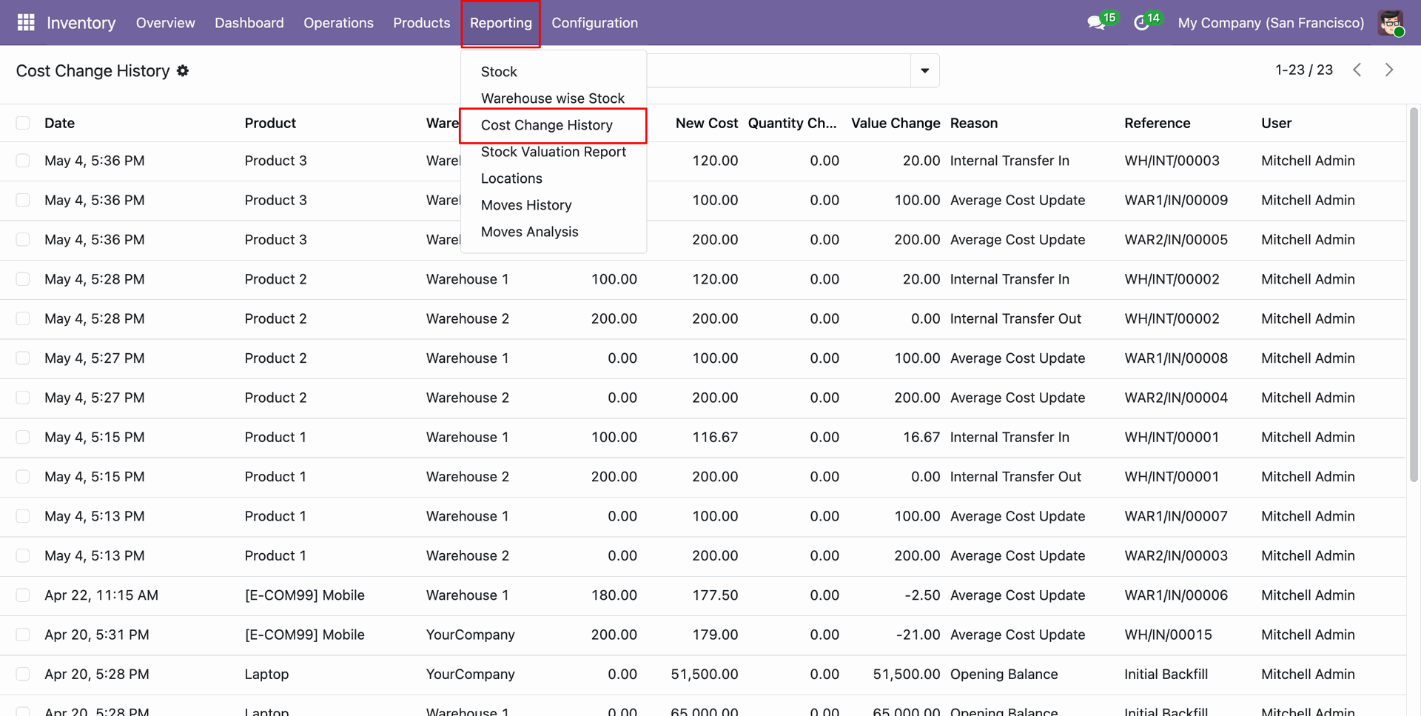The image size is (1421, 716).
Task: Go to previous page with left arrow
Action: 1357,70
